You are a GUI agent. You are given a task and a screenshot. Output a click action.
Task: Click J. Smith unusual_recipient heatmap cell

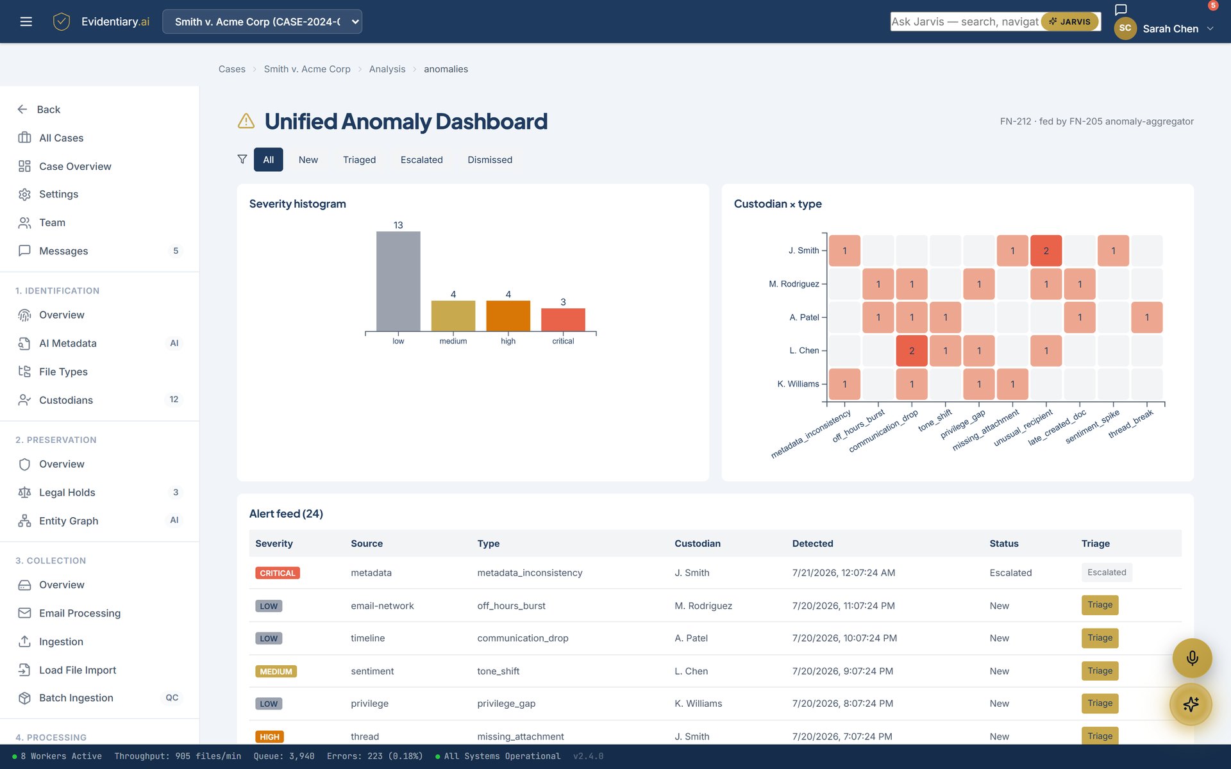1046,251
